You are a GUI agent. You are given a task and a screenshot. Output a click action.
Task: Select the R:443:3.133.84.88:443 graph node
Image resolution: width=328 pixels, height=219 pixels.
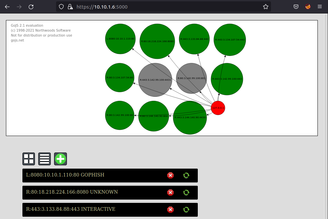point(194,39)
